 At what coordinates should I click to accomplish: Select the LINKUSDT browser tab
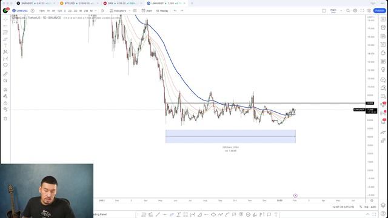pos(166,4)
